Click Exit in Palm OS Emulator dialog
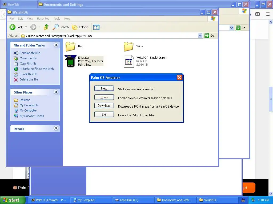Screen dimensions: 273x204 tap(104, 114)
